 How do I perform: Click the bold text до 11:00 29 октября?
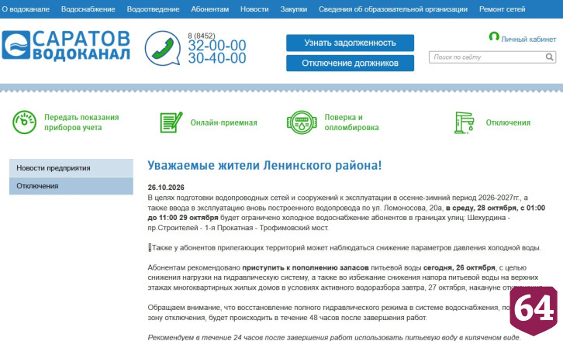click(x=183, y=218)
